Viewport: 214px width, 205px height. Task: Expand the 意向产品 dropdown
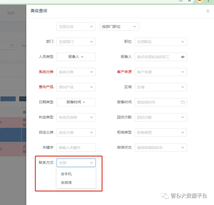(76, 87)
